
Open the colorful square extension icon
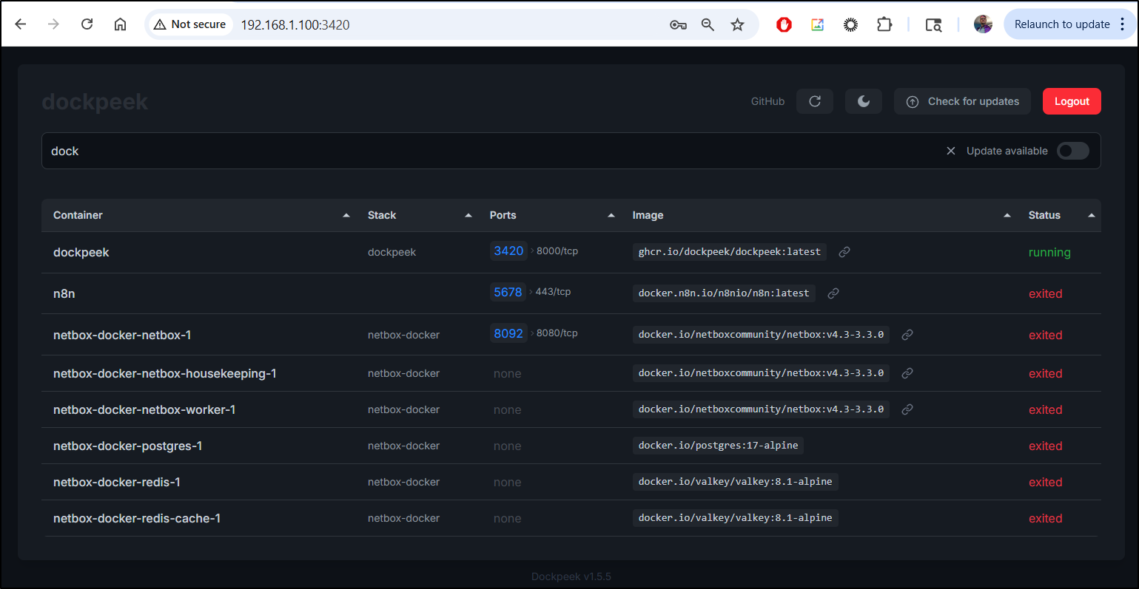point(818,24)
